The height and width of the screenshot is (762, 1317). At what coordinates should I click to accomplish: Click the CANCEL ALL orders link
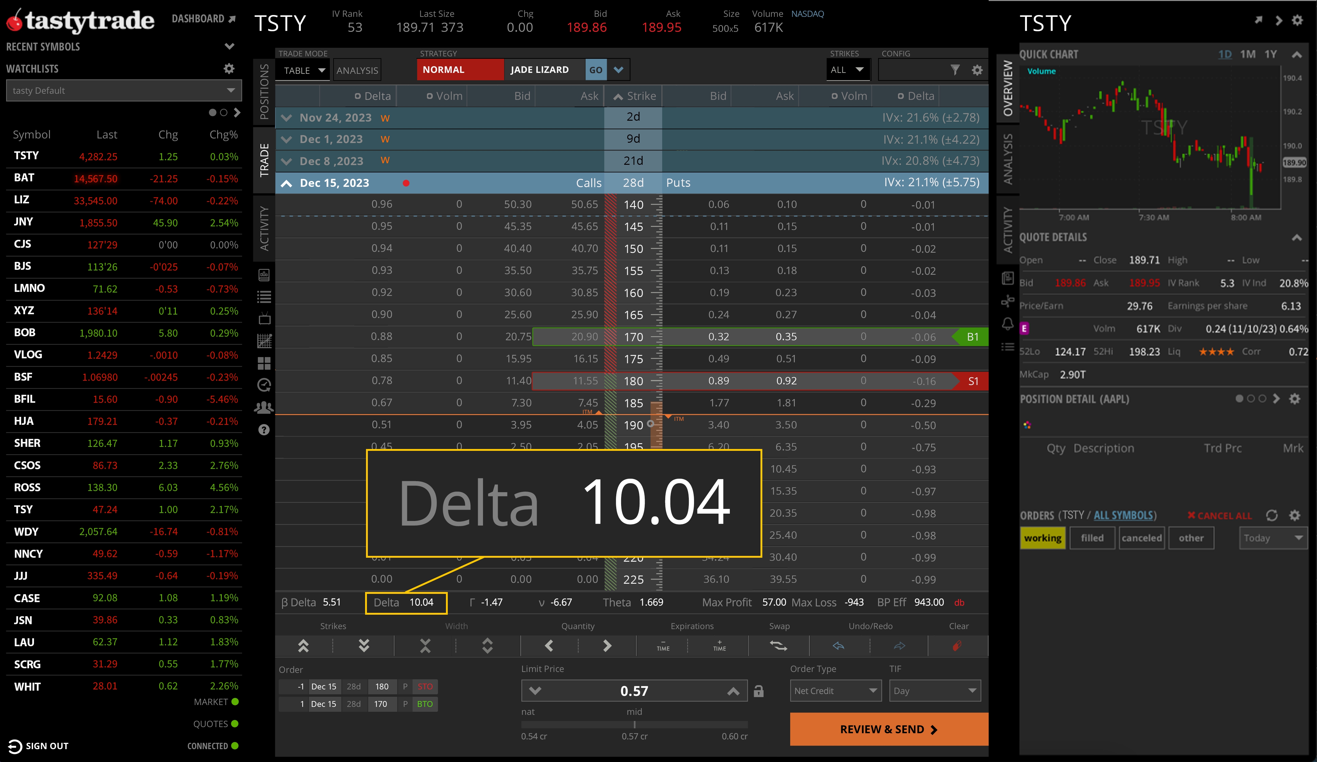(x=1219, y=515)
